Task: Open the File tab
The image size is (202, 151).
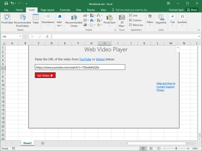Action: 6,10
